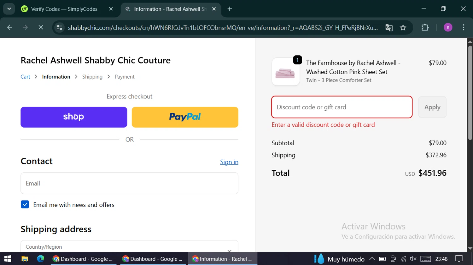Check battery status icon in tray

pos(382,259)
